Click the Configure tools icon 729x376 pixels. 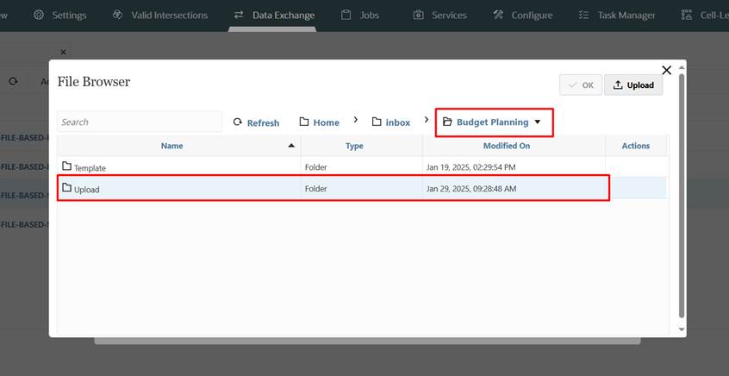[x=498, y=15]
